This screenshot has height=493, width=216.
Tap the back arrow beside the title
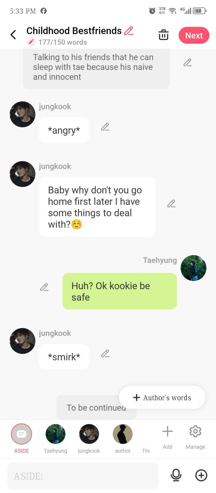[x=13, y=35]
